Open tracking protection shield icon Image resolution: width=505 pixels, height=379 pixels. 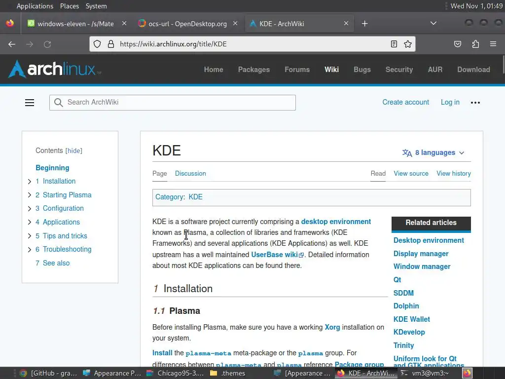[97, 44]
